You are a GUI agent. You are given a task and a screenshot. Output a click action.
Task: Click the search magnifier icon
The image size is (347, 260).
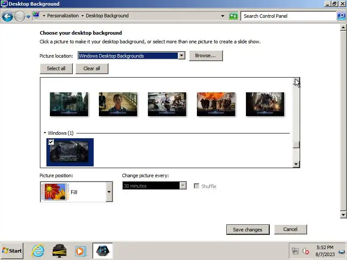[341, 16]
